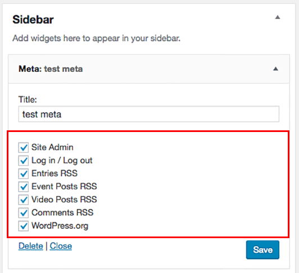Click the WordPress.org label text
This screenshot has width=299, height=273.
pos(60,226)
